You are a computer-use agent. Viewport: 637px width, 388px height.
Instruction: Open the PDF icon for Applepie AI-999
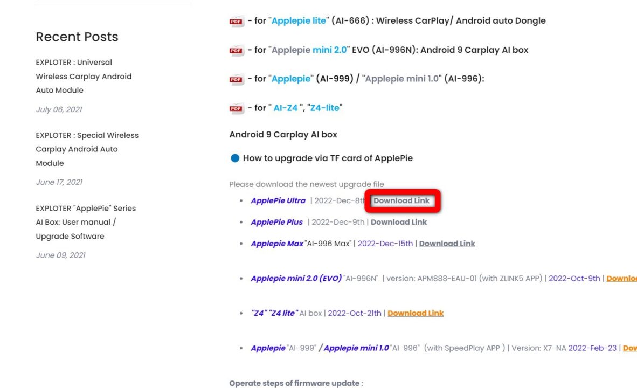click(x=237, y=79)
